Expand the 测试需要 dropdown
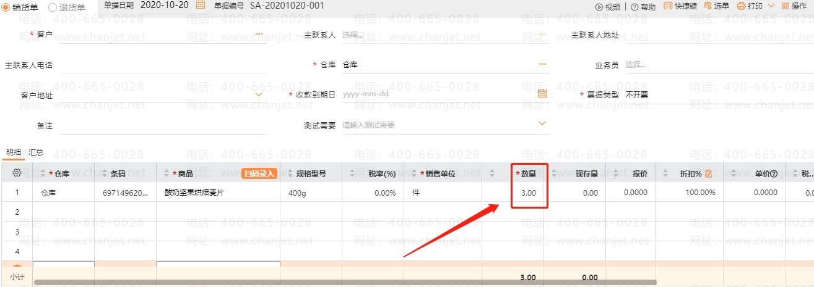 click(542, 123)
